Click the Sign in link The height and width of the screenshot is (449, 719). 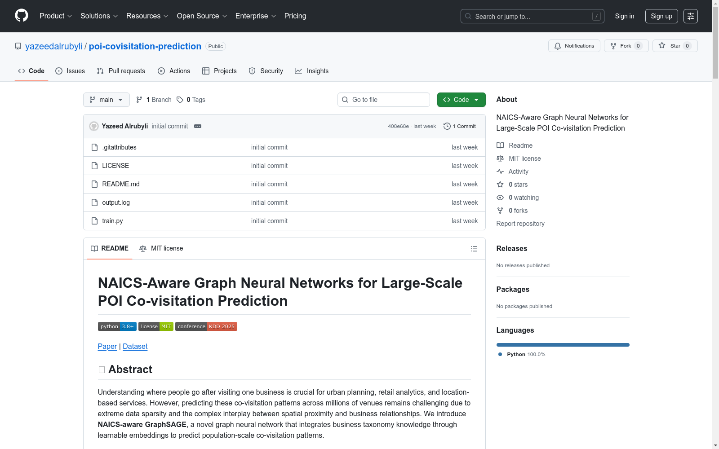click(625, 16)
